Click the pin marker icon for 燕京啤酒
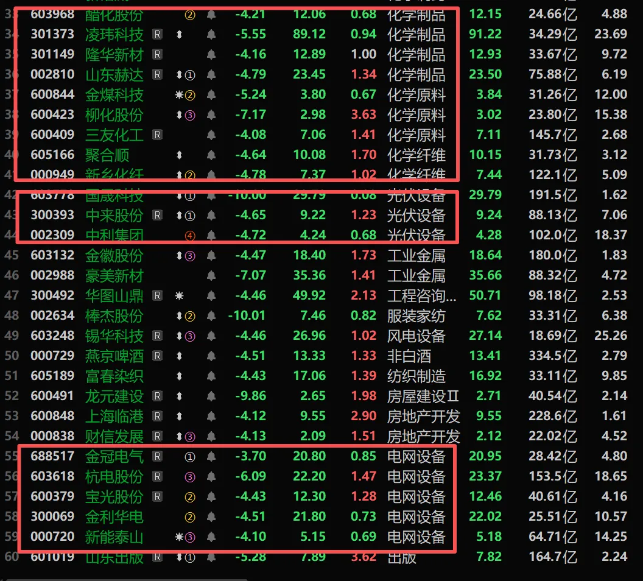This screenshot has height=581, width=643. pos(179,356)
